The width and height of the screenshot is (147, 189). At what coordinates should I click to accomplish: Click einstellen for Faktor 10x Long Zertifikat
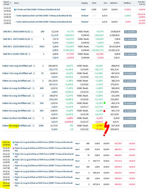129,66
